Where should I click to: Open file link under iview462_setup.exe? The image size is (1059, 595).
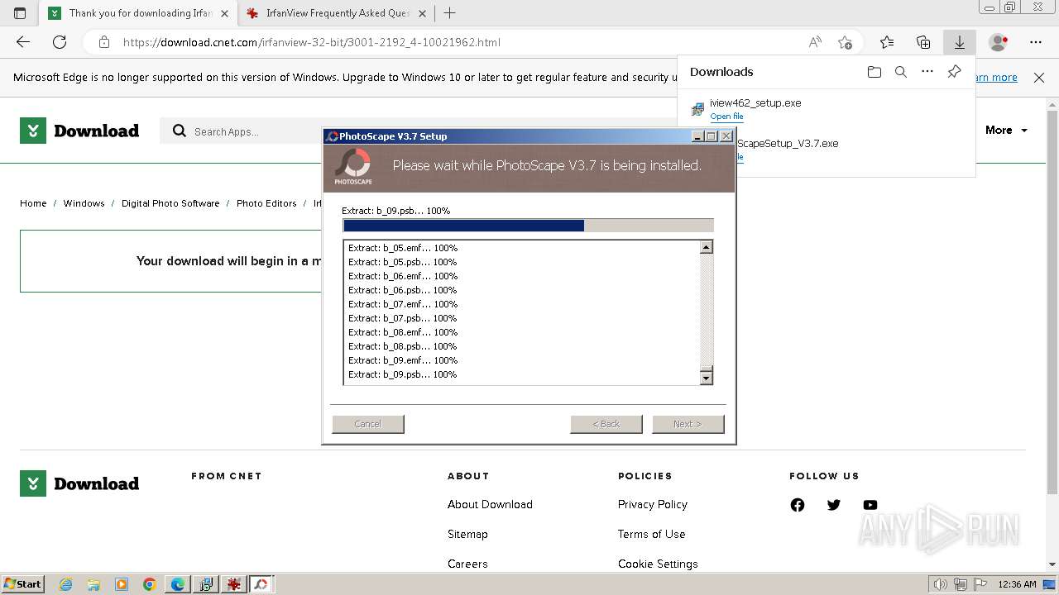point(726,117)
